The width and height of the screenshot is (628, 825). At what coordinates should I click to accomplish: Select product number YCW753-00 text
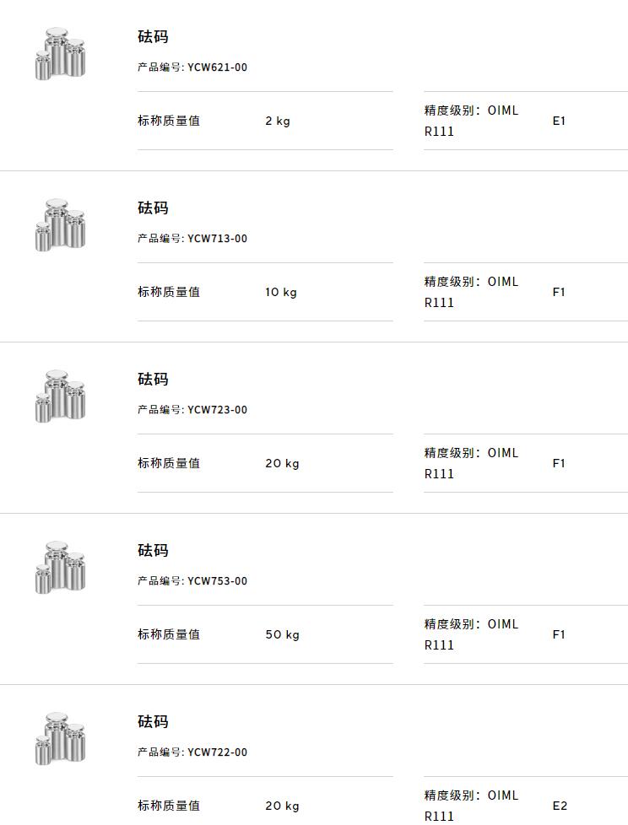[217, 581]
